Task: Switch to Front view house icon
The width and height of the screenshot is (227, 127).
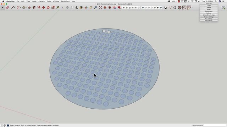Action: pyautogui.click(x=129, y=7)
